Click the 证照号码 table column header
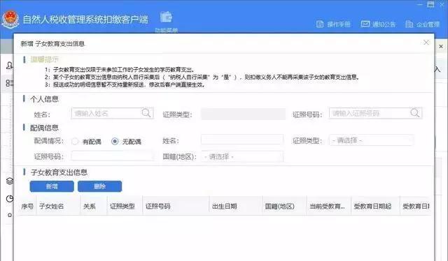This screenshot has width=448, height=261. pos(176,206)
